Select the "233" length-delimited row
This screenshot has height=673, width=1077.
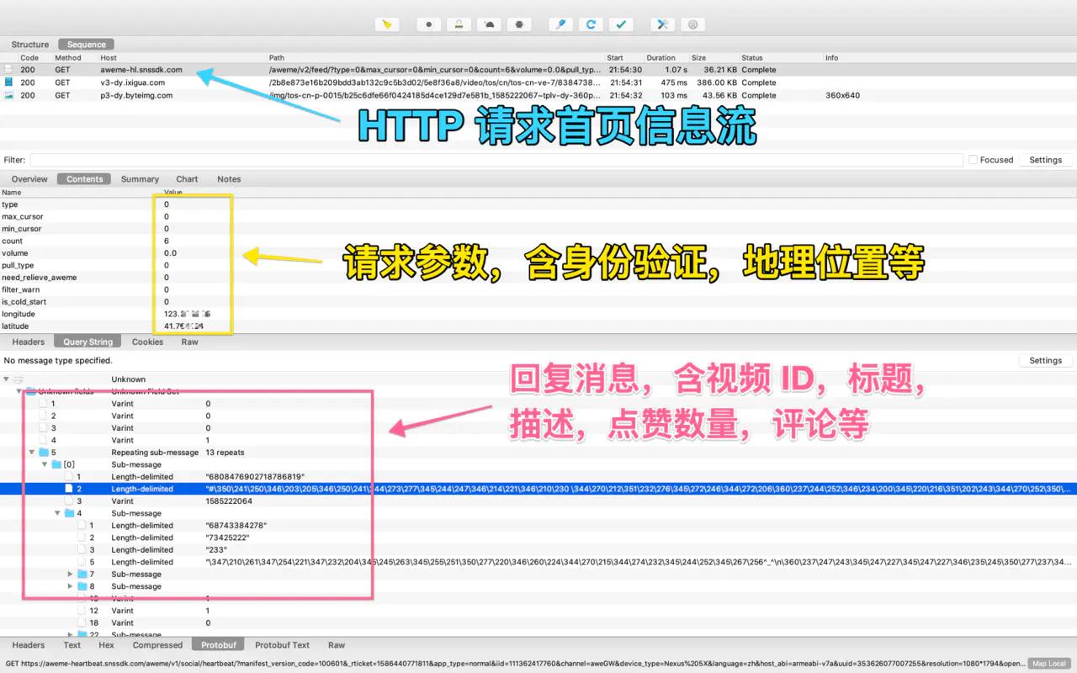(x=538, y=549)
